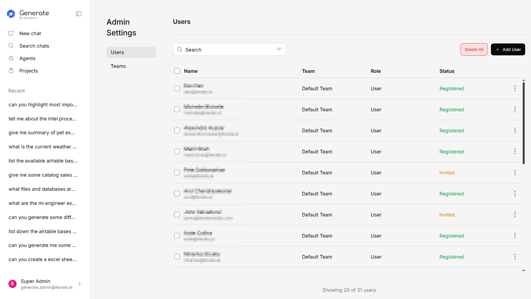Open search filter options icon
This screenshot has width=531, height=299.
pos(279,50)
